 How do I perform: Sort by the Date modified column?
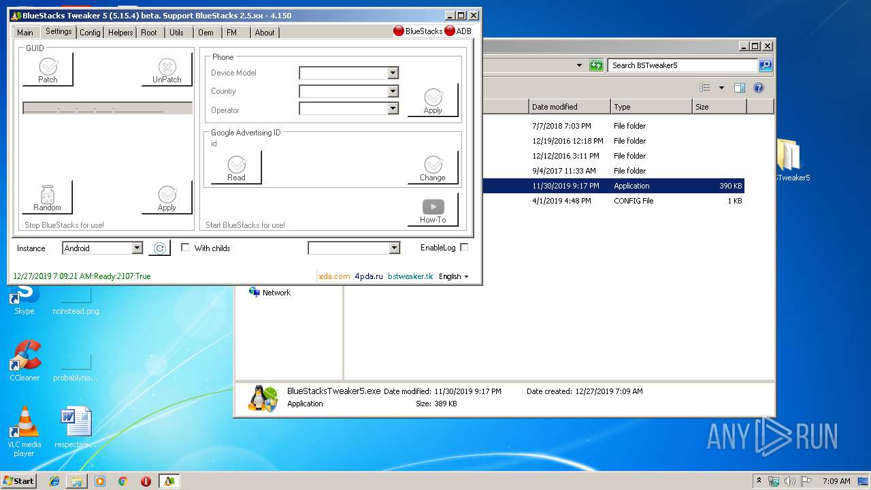(570, 107)
